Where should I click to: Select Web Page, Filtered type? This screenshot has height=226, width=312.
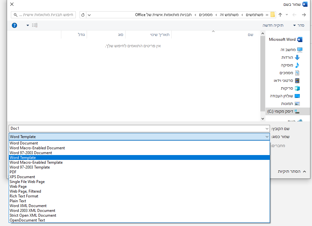pyautogui.click(x=139, y=191)
